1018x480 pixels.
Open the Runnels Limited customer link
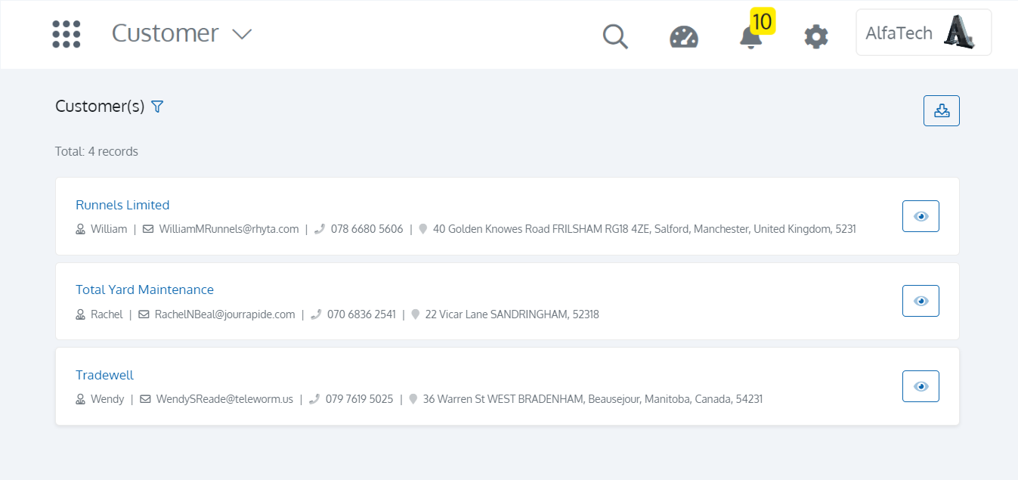coord(122,205)
